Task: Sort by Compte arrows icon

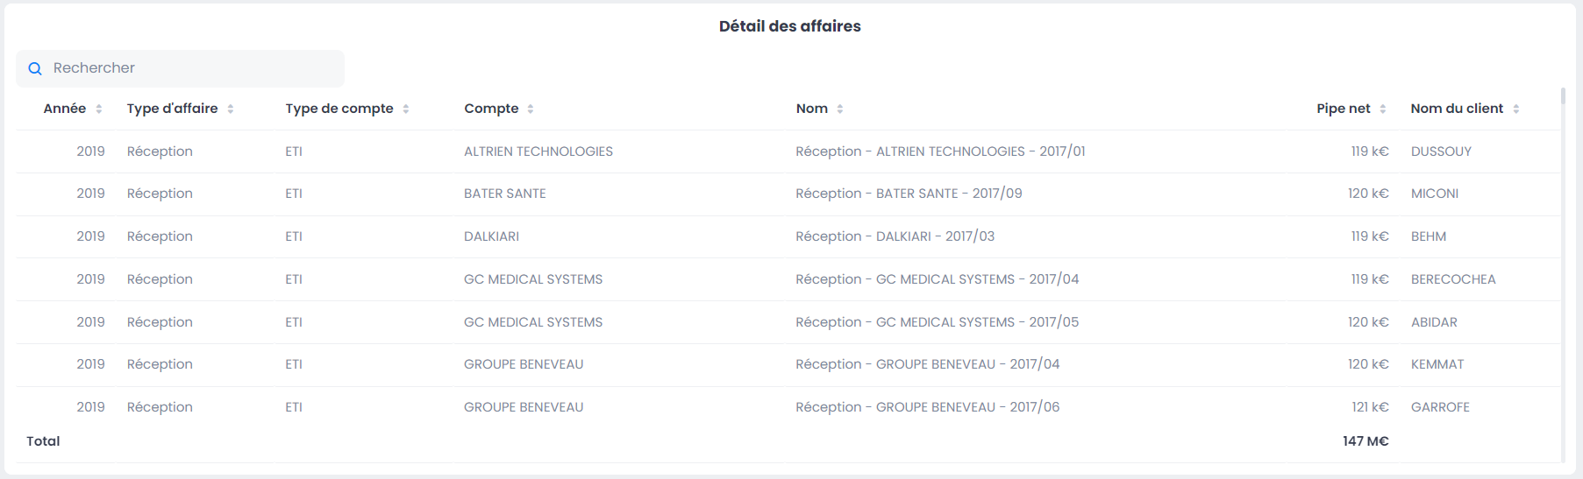Action: 531,109
